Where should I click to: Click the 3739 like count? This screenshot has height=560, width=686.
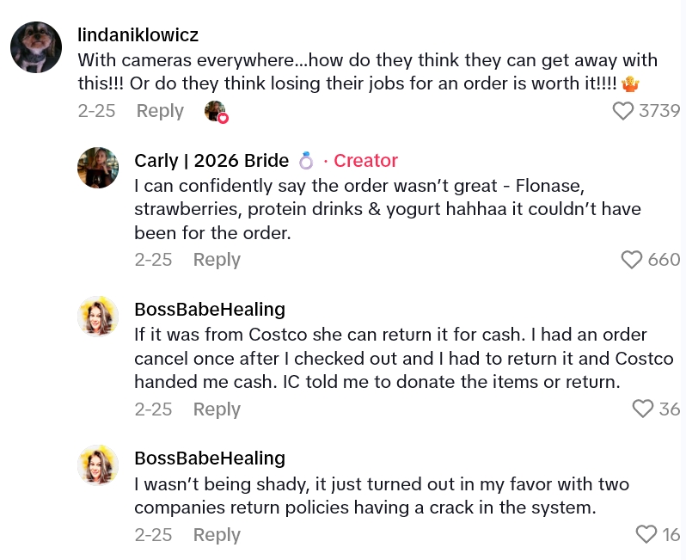click(659, 111)
